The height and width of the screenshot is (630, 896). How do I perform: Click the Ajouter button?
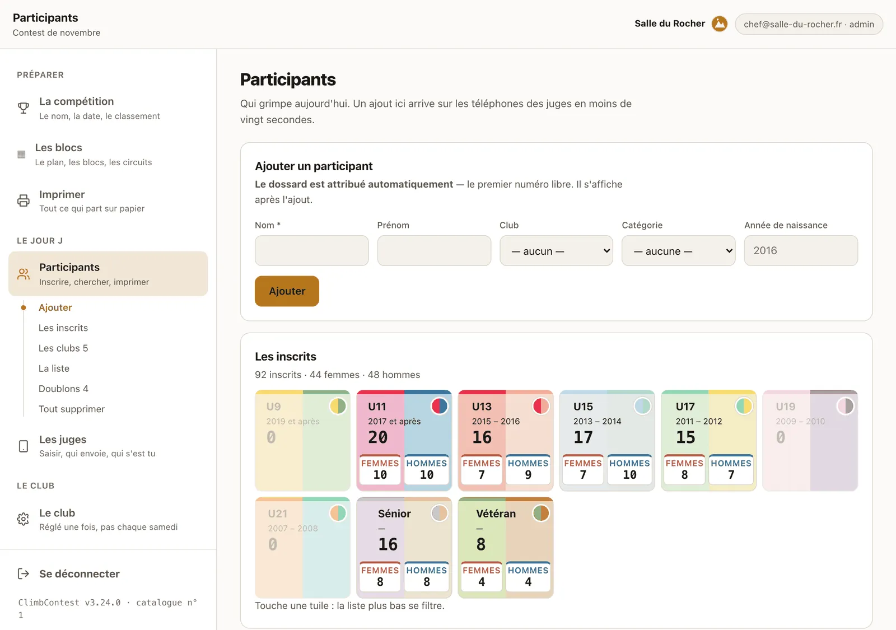point(287,291)
